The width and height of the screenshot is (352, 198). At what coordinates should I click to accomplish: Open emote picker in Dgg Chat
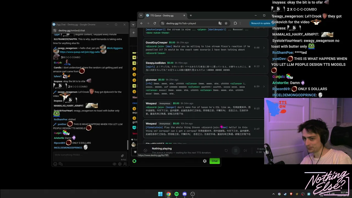[55, 164]
